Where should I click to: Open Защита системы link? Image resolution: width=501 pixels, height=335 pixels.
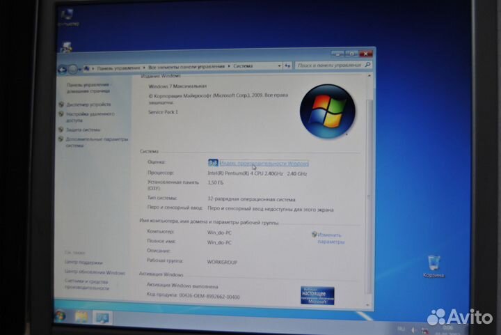83,130
